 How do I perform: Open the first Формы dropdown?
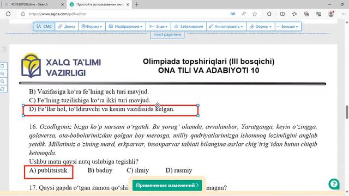tap(92, 27)
